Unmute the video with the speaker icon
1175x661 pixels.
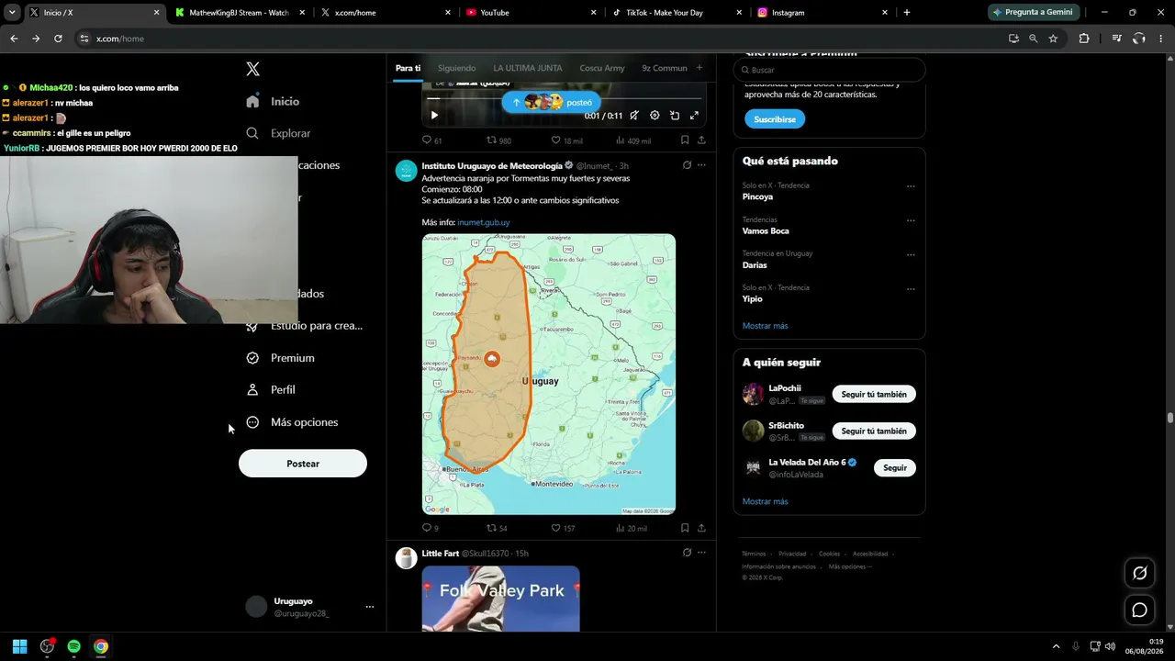tap(634, 116)
